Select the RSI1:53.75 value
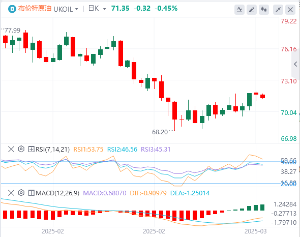This screenshot has width=300, height=237. pyautogui.click(x=88, y=150)
